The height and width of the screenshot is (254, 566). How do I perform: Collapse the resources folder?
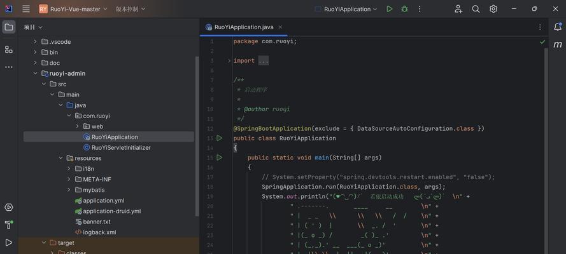pos(60,158)
